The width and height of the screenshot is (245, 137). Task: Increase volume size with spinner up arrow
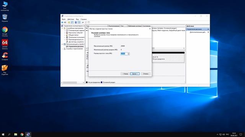click(x=129, y=53)
